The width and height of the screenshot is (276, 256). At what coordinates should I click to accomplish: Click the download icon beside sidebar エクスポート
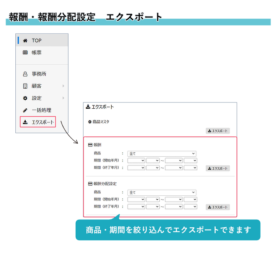[x=25, y=122]
